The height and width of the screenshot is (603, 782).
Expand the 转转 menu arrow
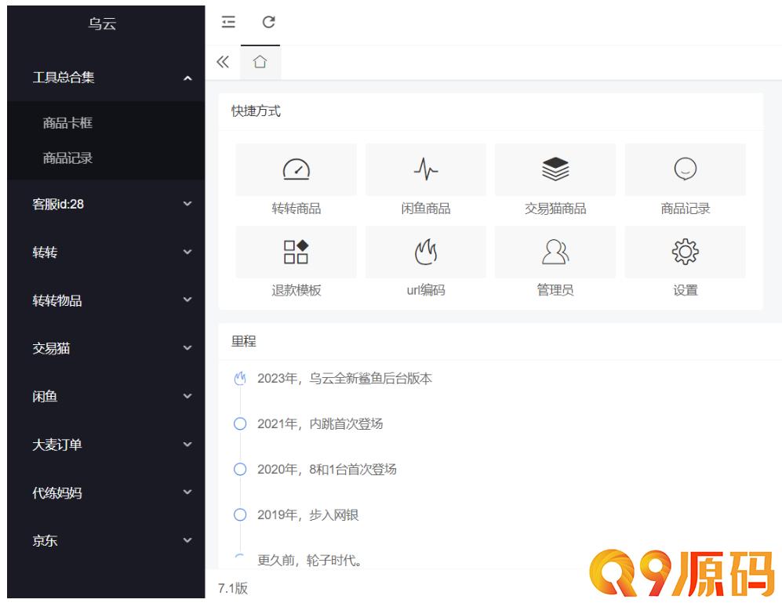[187, 252]
